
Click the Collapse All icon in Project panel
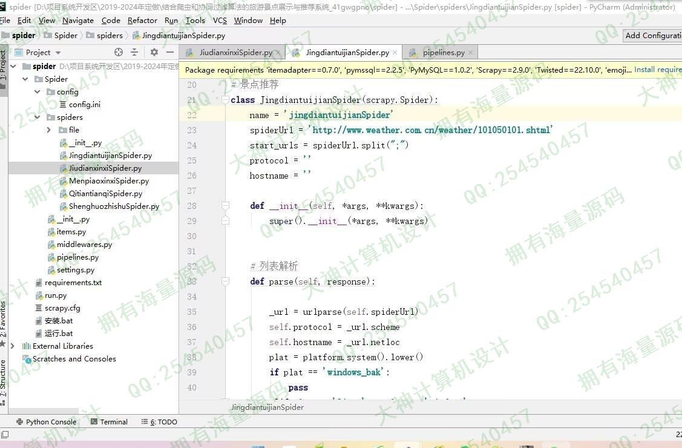[134, 53]
